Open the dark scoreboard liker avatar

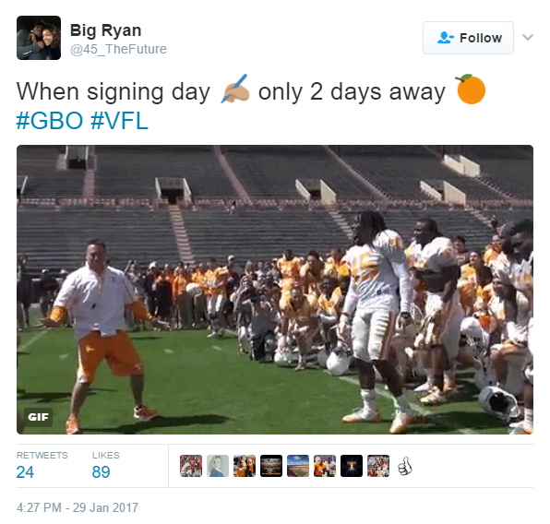pos(271,466)
